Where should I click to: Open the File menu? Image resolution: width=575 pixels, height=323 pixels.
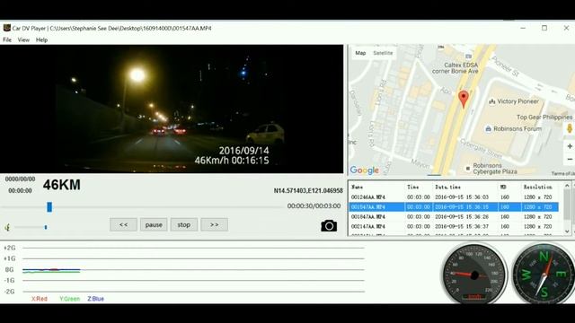(7, 39)
